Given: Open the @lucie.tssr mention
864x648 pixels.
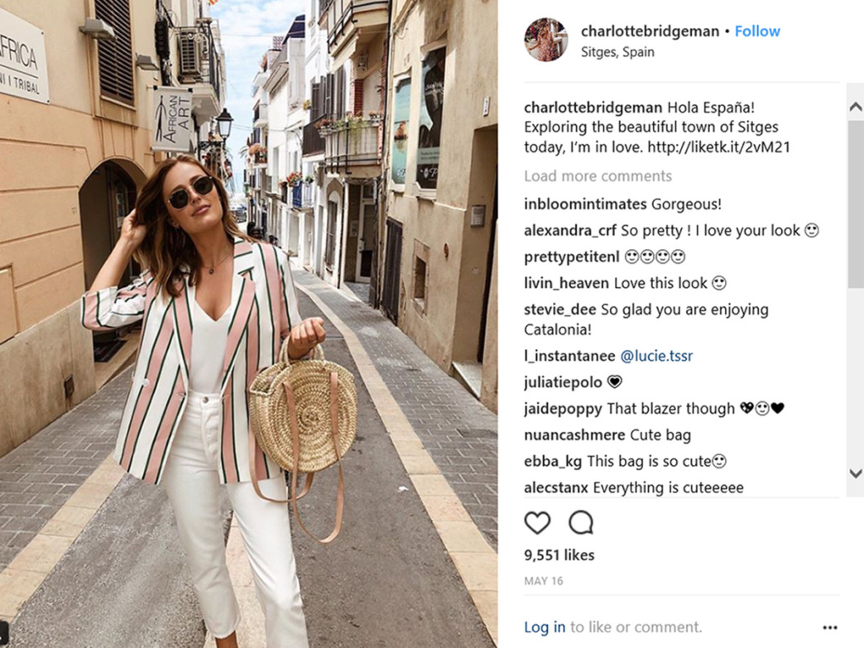Looking at the screenshot, I should click(x=656, y=356).
